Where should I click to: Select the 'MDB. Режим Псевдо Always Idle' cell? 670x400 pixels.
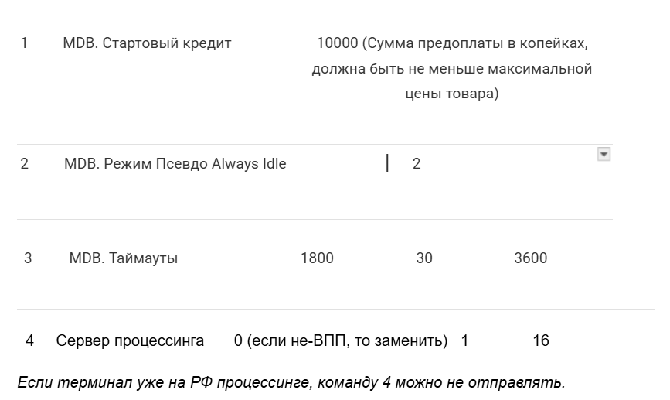click(175, 164)
